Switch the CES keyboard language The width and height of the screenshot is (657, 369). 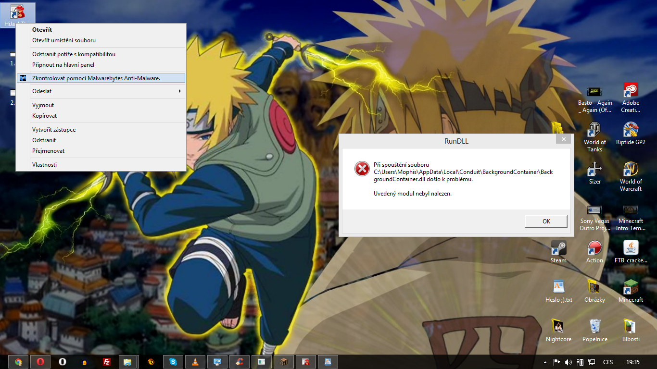tap(608, 362)
